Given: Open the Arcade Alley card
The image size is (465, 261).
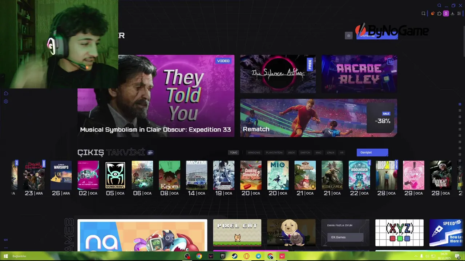Looking at the screenshot, I should (359, 74).
